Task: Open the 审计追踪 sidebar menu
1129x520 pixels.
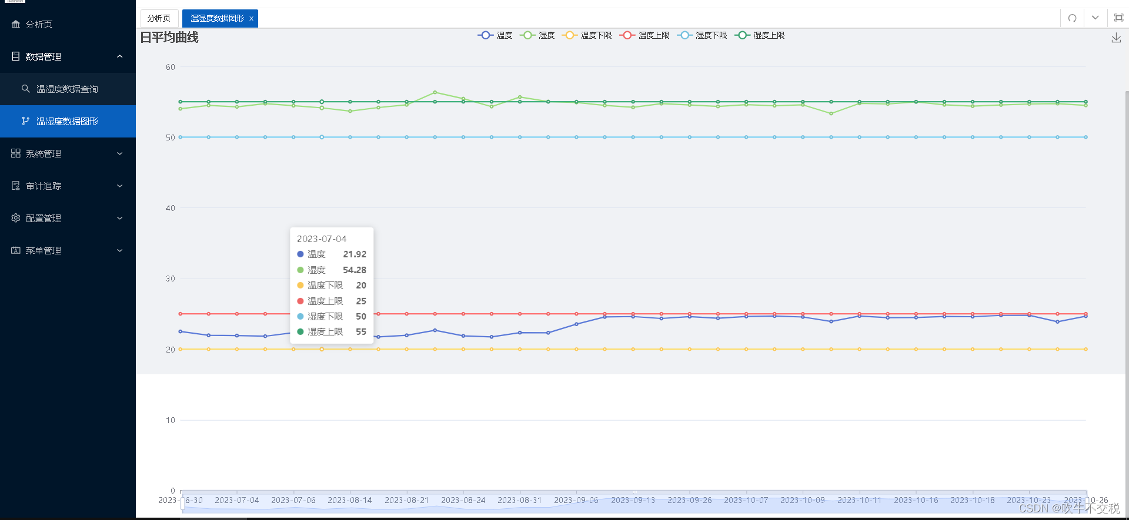Action: click(x=68, y=186)
